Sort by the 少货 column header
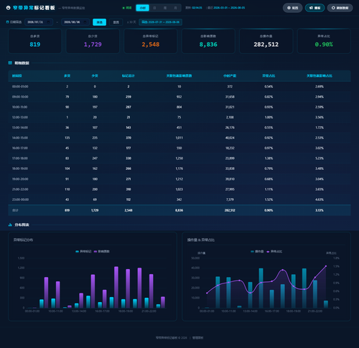 pos(95,76)
